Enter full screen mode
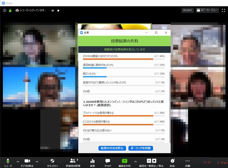The width and height of the screenshot is (228, 168). point(223,10)
